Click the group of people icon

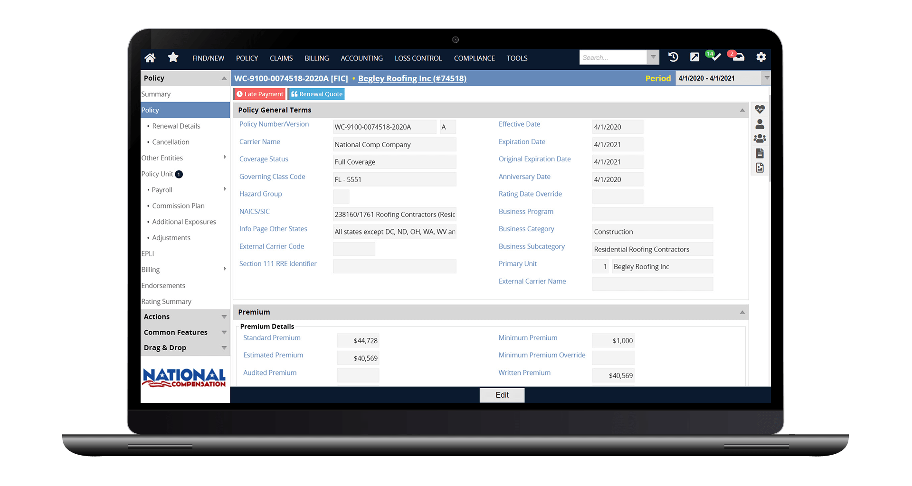pyautogui.click(x=760, y=139)
